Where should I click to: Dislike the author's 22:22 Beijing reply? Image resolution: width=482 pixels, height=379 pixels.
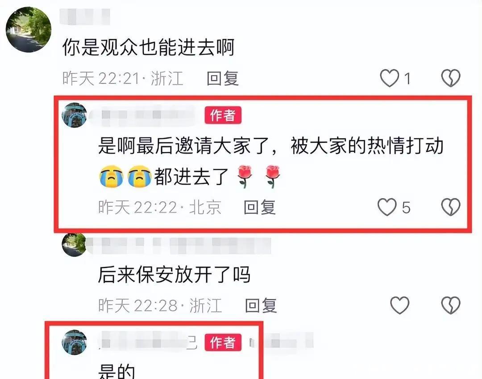[451, 207]
